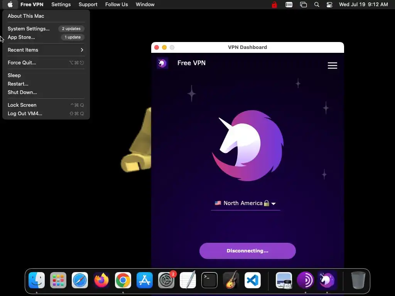The image size is (395, 296).
Task: Click the North America region label
Action: (x=243, y=203)
